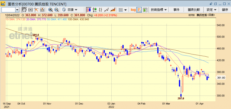Image resolution: width=231 pixels, height=109 pixels.
Task: Click the 圖表比較 button
Action: tap(194, 10)
